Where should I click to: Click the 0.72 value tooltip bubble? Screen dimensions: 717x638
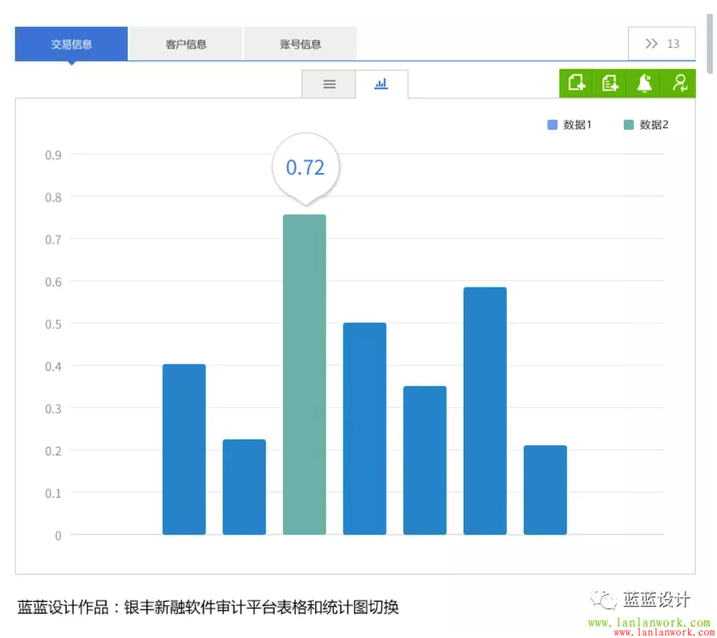click(305, 166)
